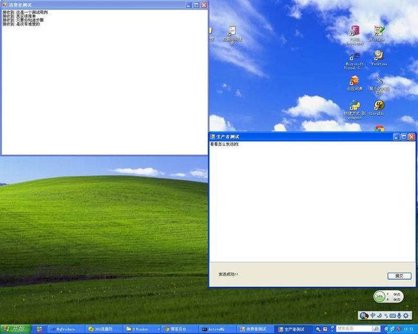Open the document shortcut icon near consumer window
This screenshot has width=418, height=334.
pyautogui.click(x=232, y=35)
